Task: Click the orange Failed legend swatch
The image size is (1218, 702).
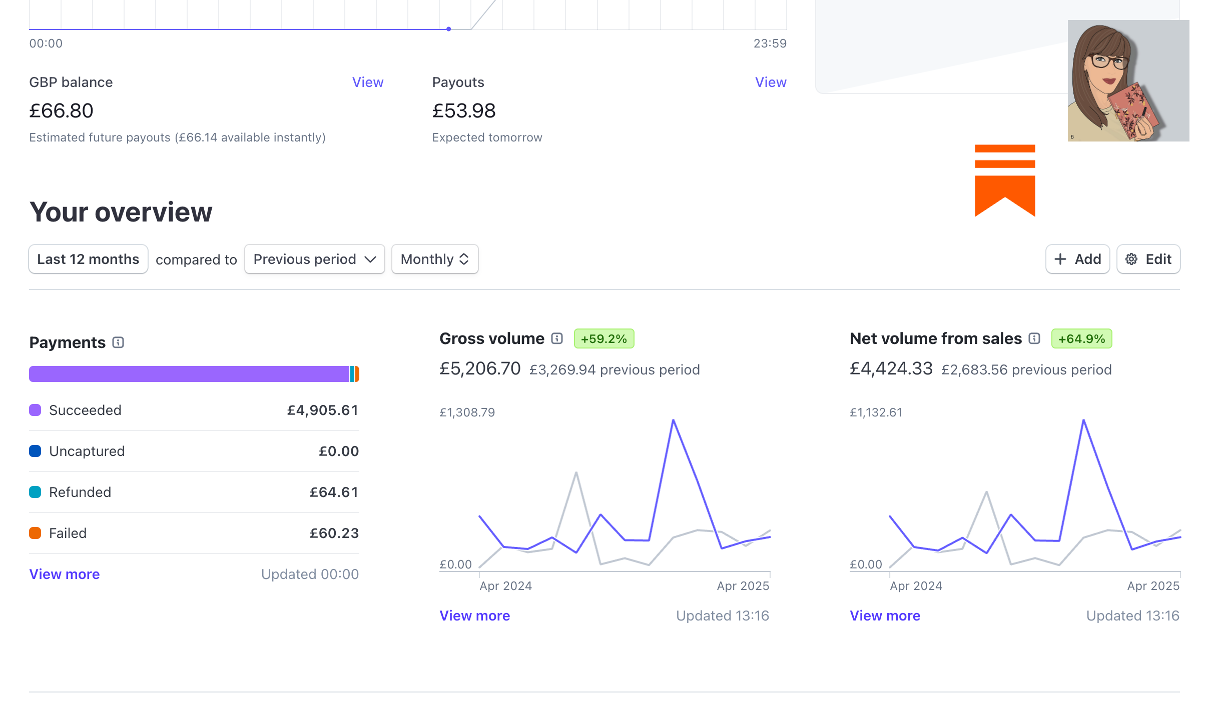Action: tap(35, 533)
